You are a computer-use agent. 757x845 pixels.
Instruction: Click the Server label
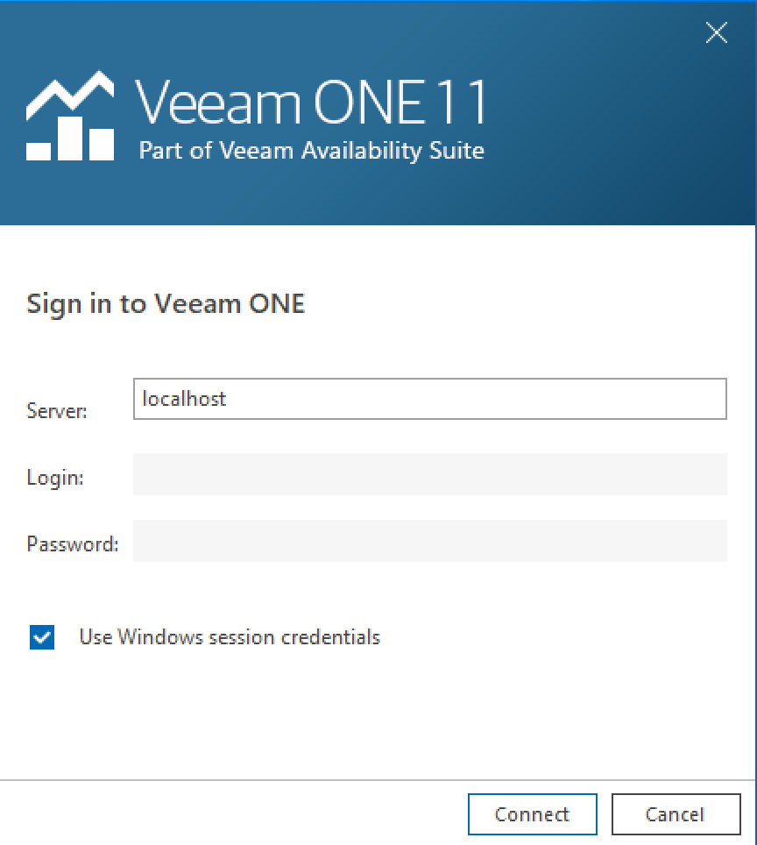click(x=55, y=410)
